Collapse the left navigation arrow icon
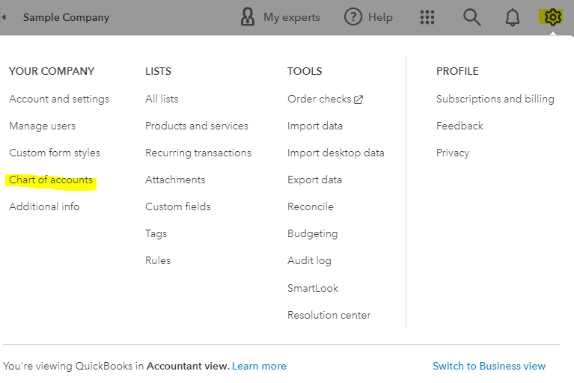Image resolution: width=574 pixels, height=383 pixels. [x=3, y=17]
